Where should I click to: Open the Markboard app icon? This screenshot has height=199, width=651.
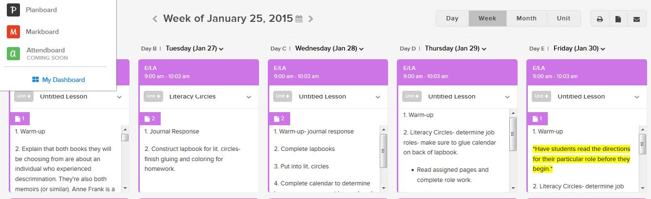13,32
